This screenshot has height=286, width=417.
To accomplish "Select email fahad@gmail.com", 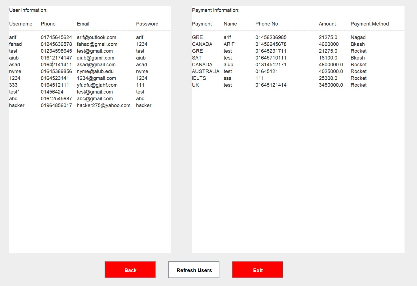I will point(97,44).
